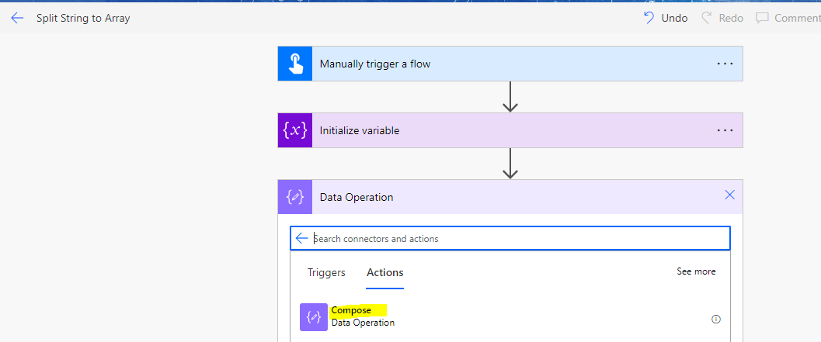Show info for the Compose action

tap(716, 319)
